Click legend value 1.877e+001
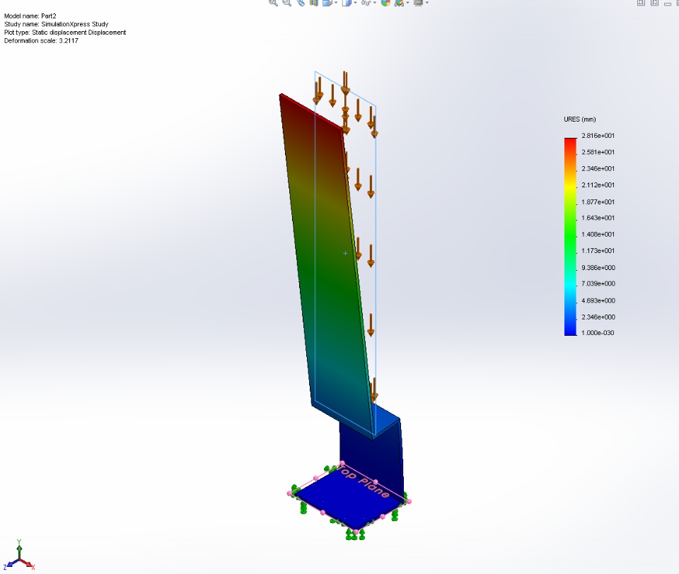 point(598,201)
